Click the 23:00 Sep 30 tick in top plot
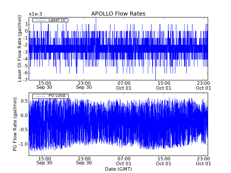This screenshot has width=231, height=173. coord(84,85)
